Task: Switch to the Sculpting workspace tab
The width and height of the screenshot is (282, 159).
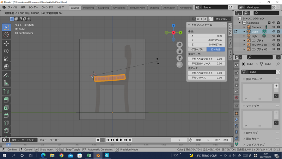Action: 103,8
